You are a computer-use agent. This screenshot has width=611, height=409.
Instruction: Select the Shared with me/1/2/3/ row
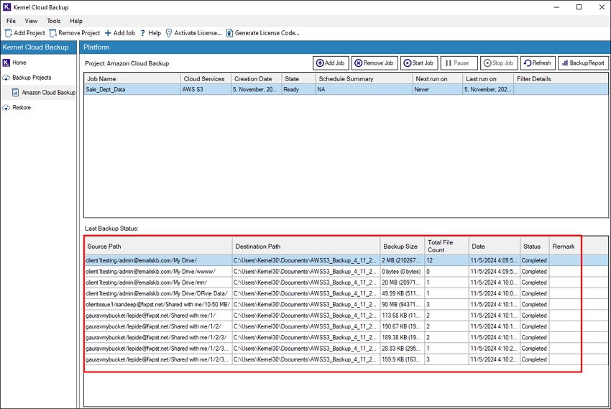pos(346,337)
